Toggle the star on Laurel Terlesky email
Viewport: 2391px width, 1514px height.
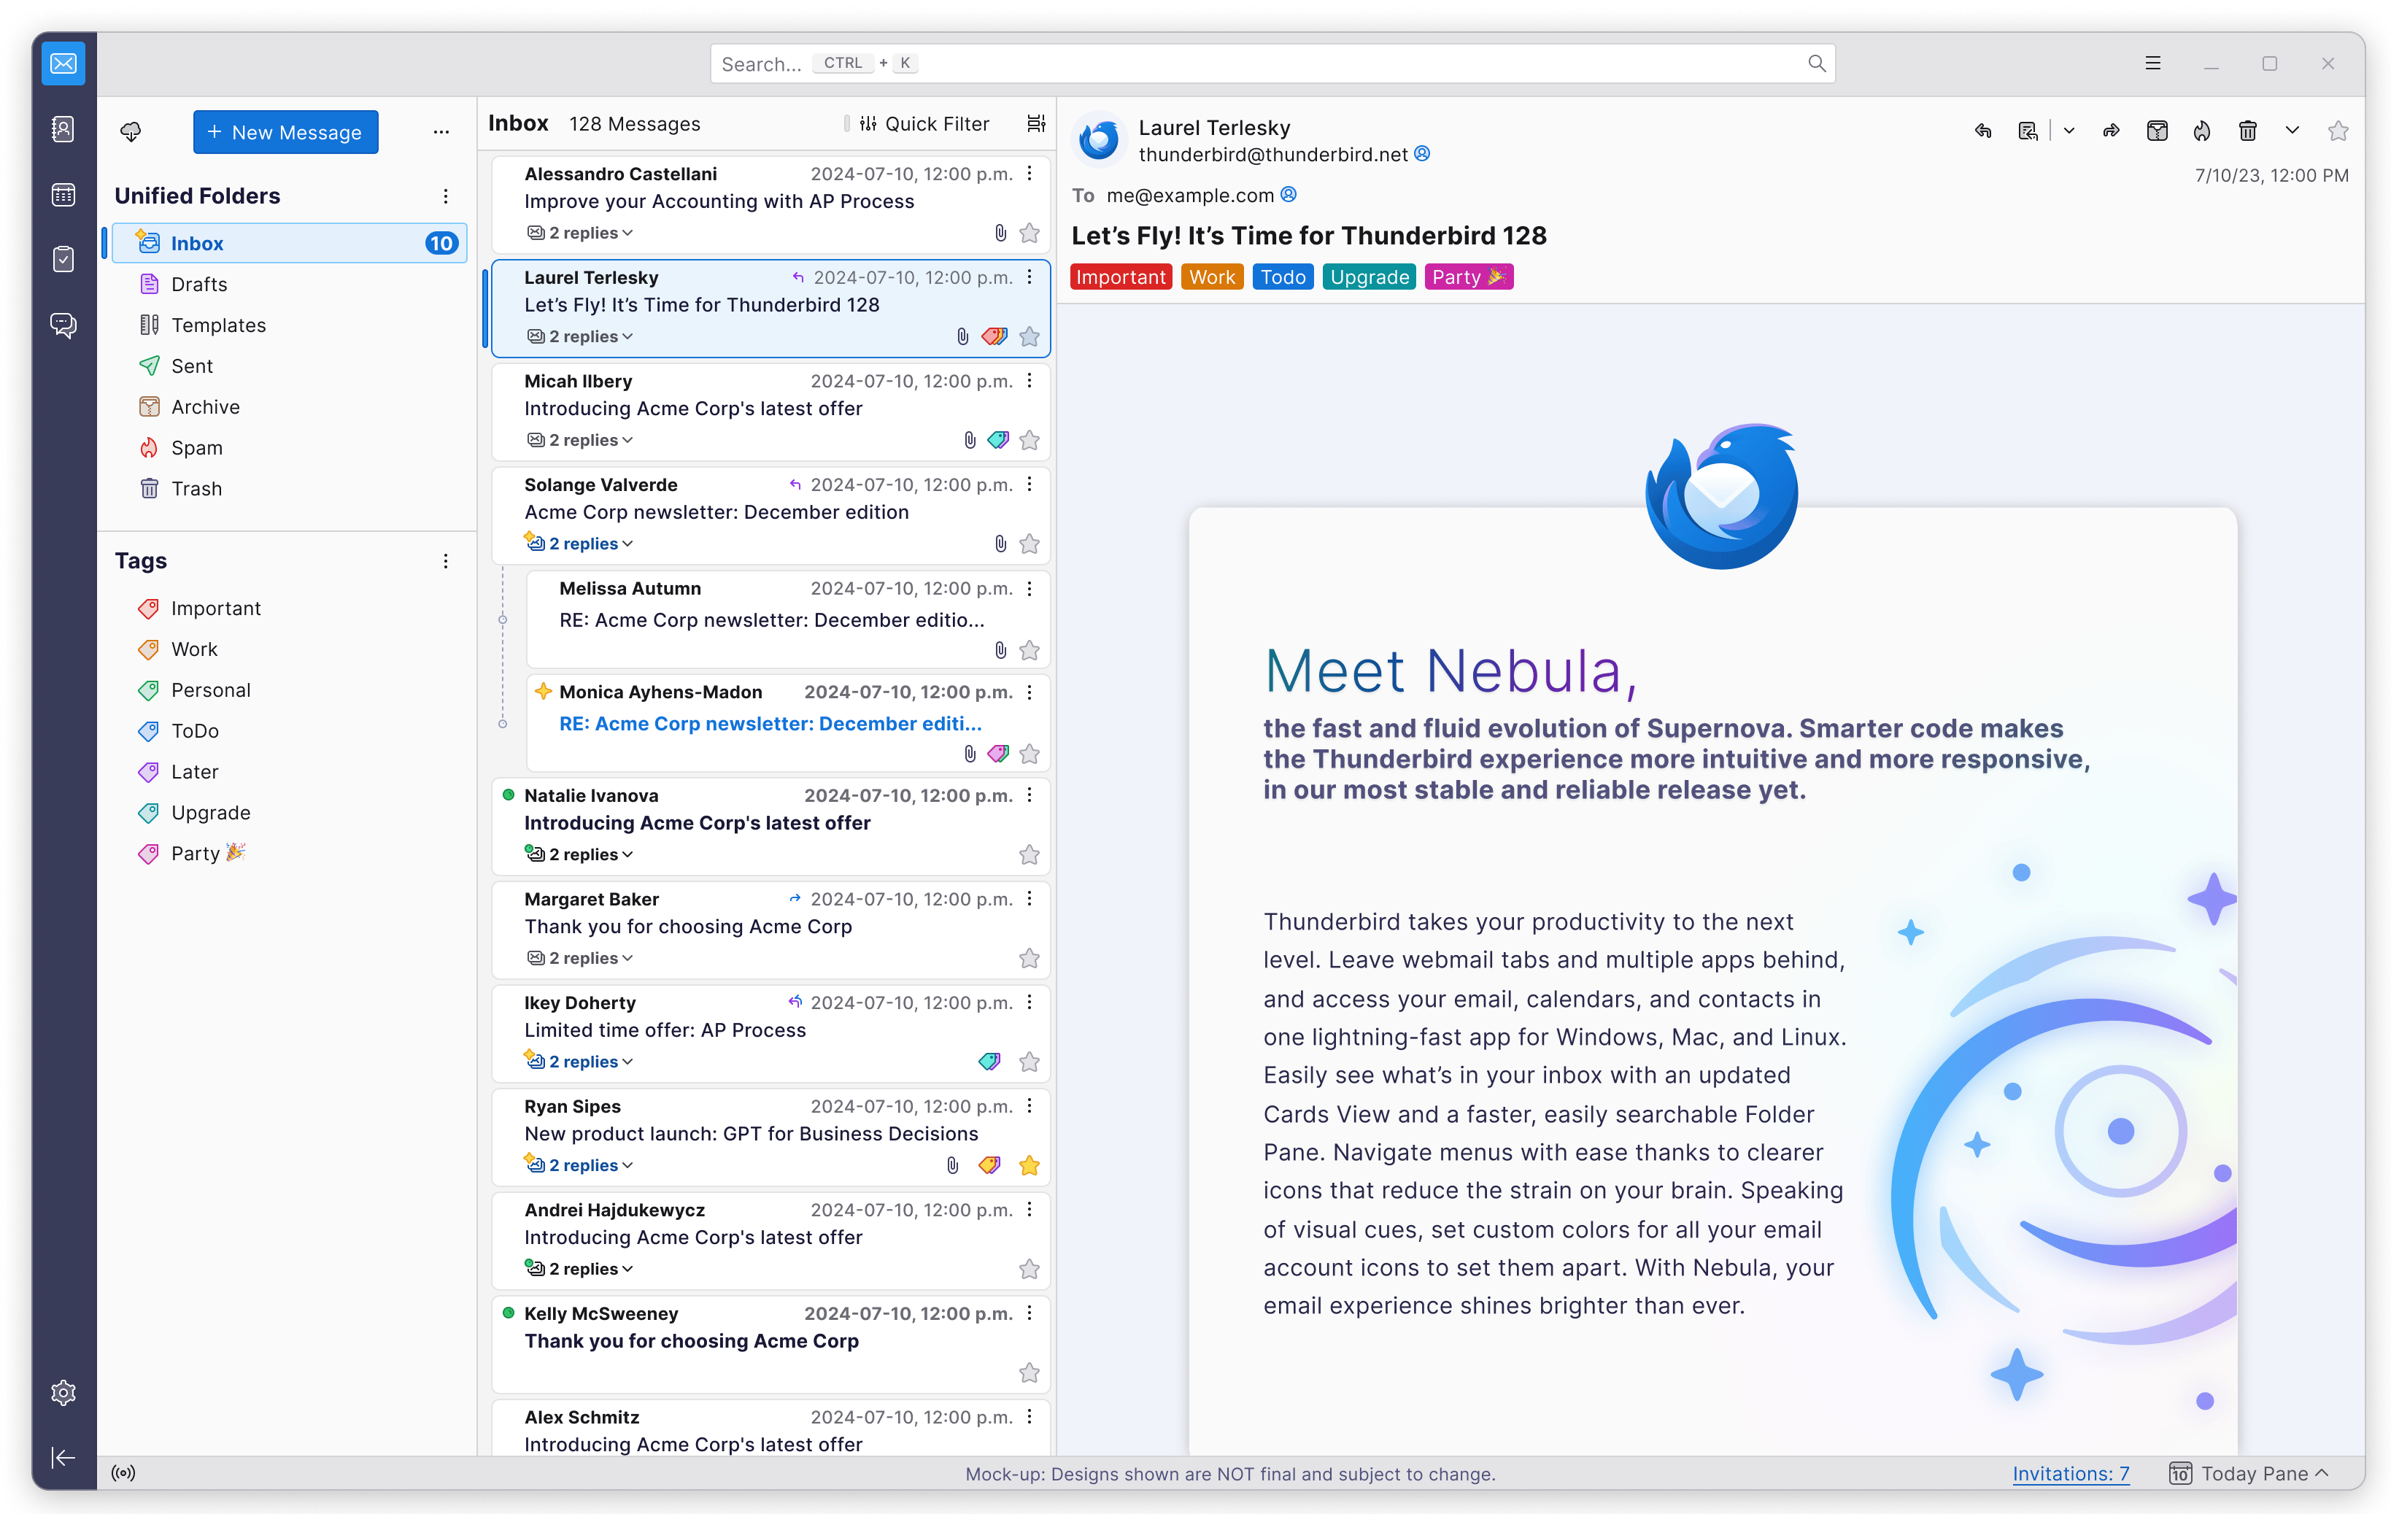1030,334
